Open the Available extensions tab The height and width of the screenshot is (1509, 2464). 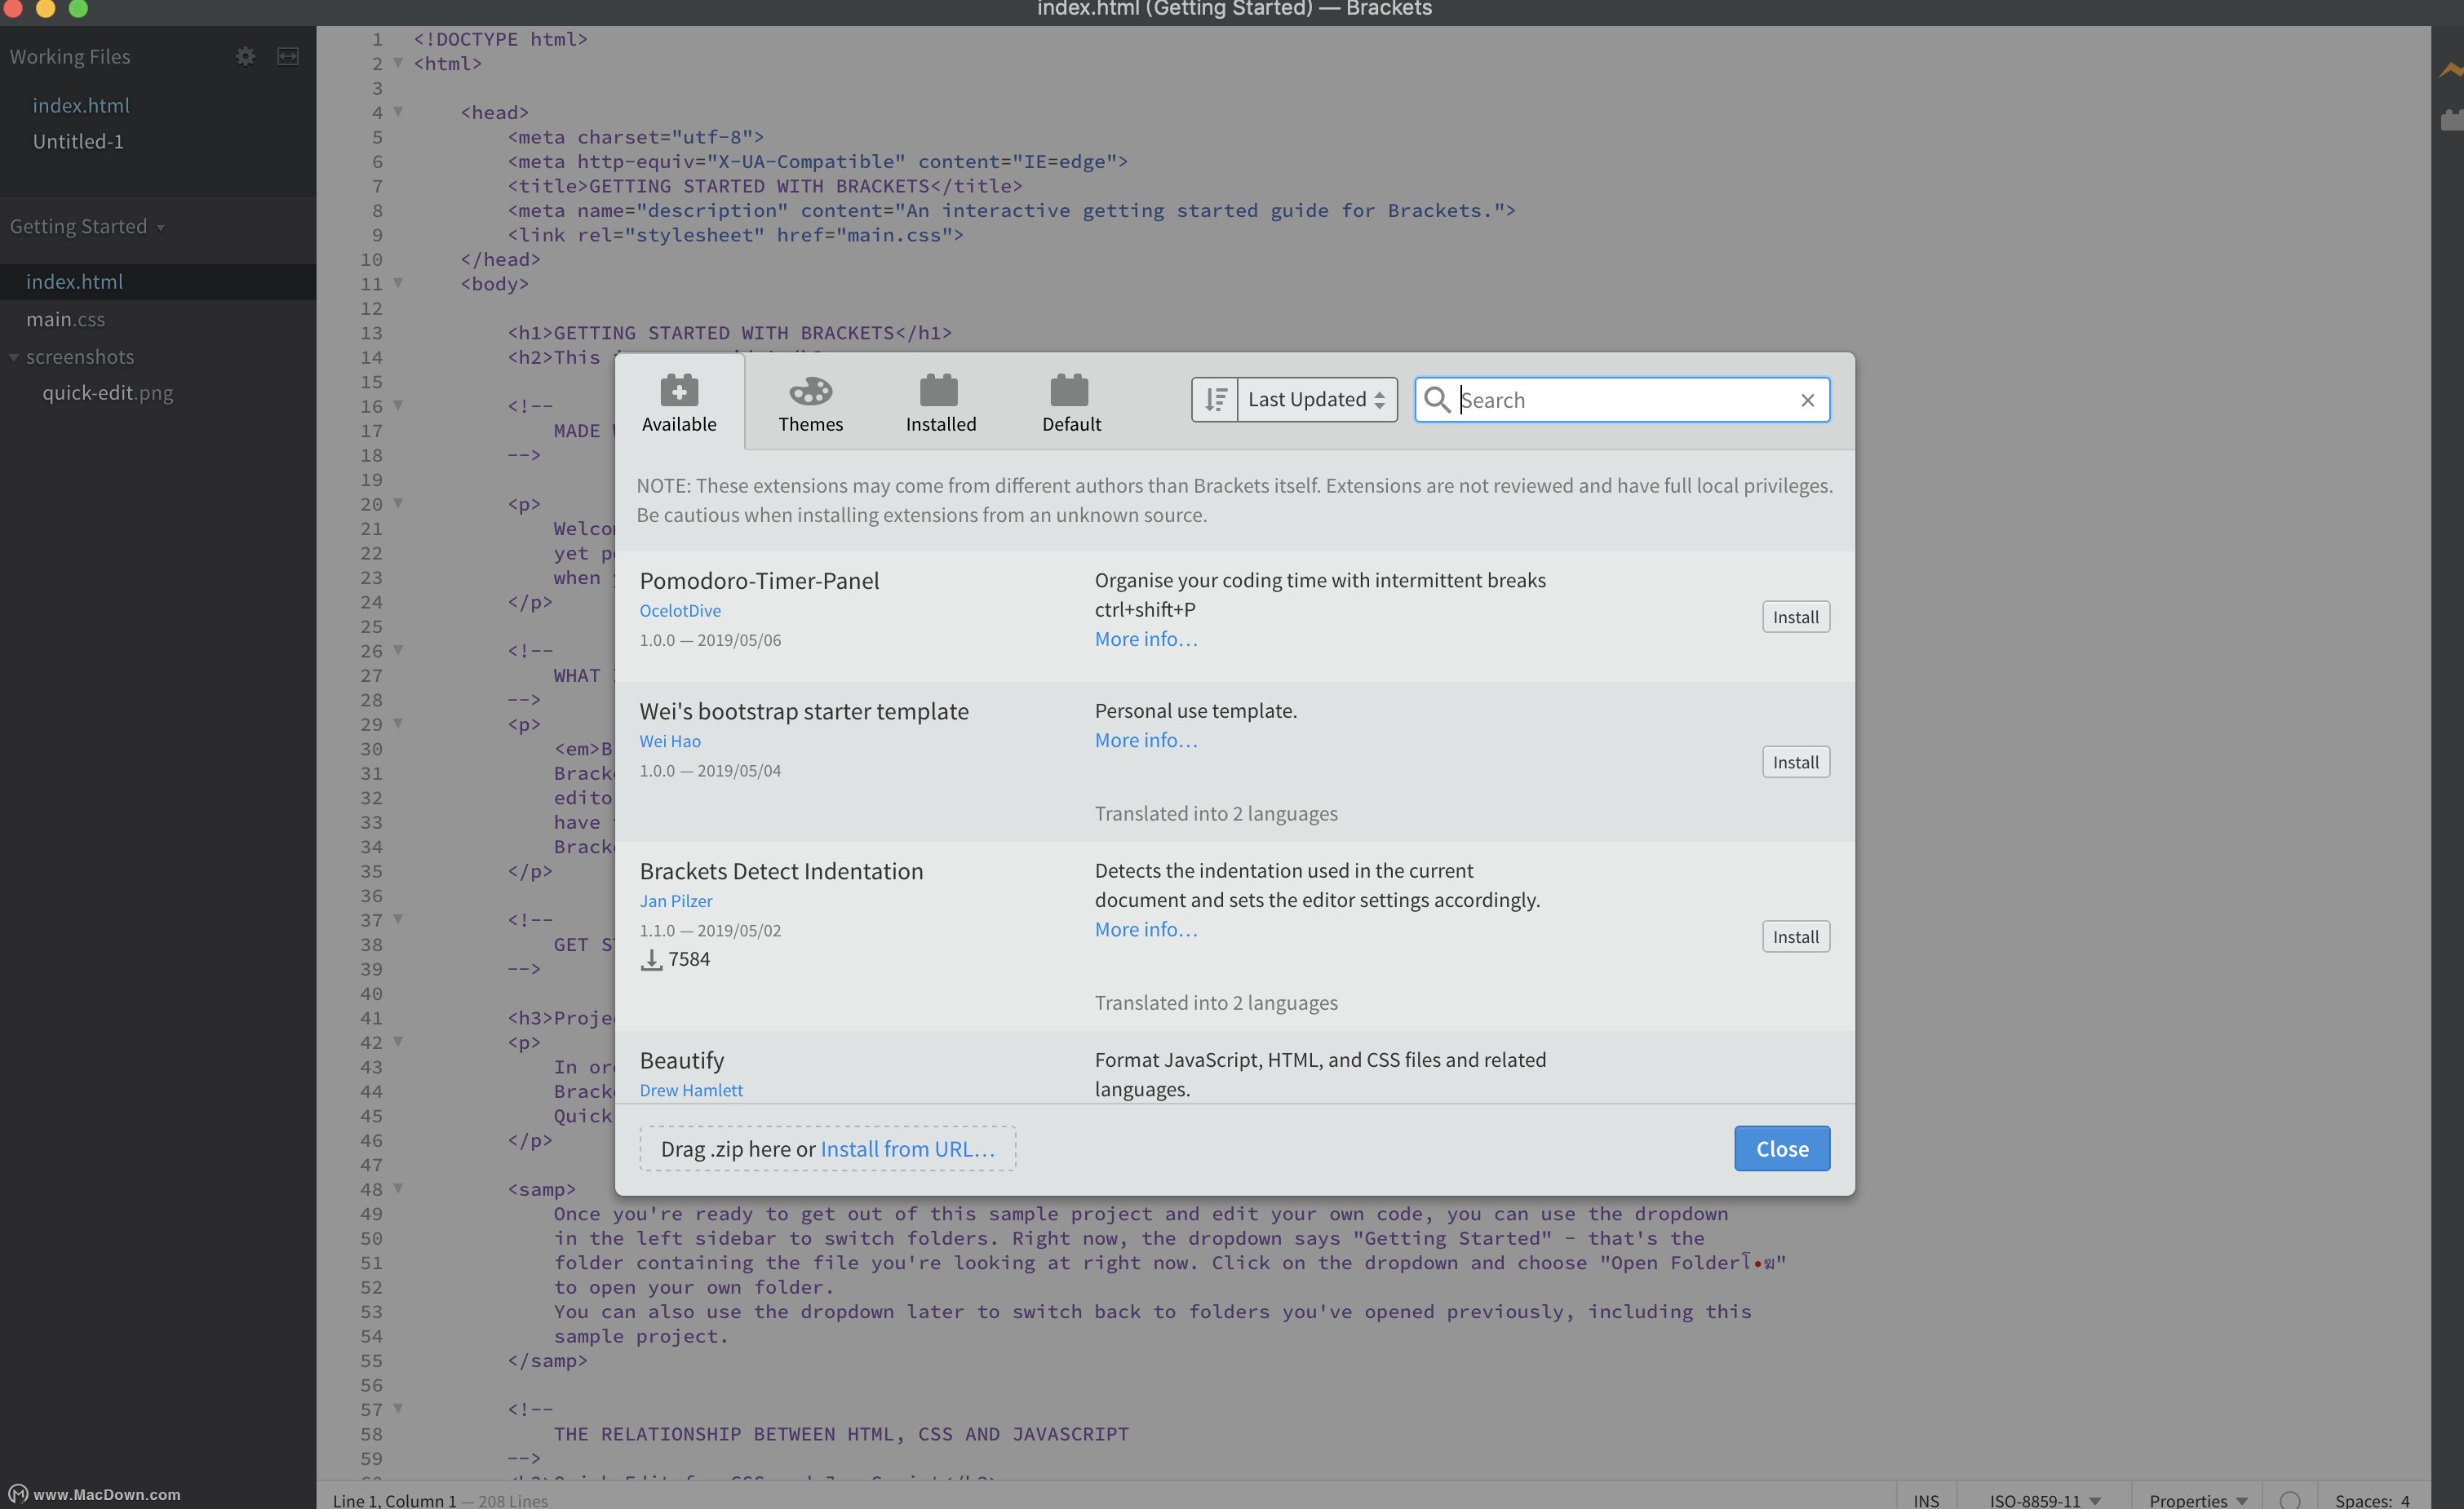click(x=679, y=402)
